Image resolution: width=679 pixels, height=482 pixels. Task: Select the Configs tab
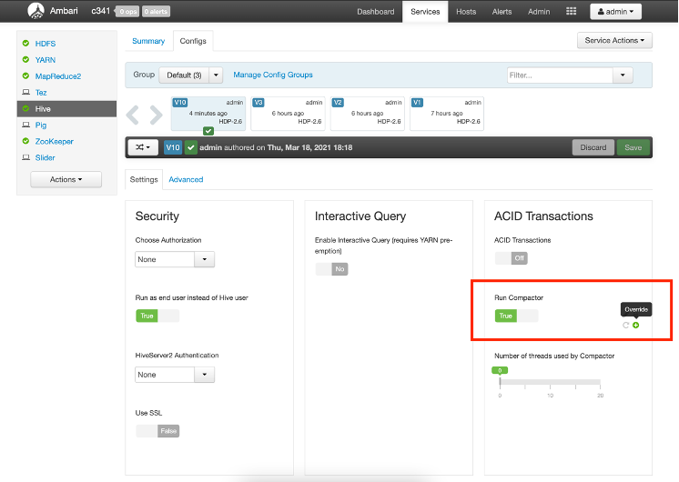(193, 41)
